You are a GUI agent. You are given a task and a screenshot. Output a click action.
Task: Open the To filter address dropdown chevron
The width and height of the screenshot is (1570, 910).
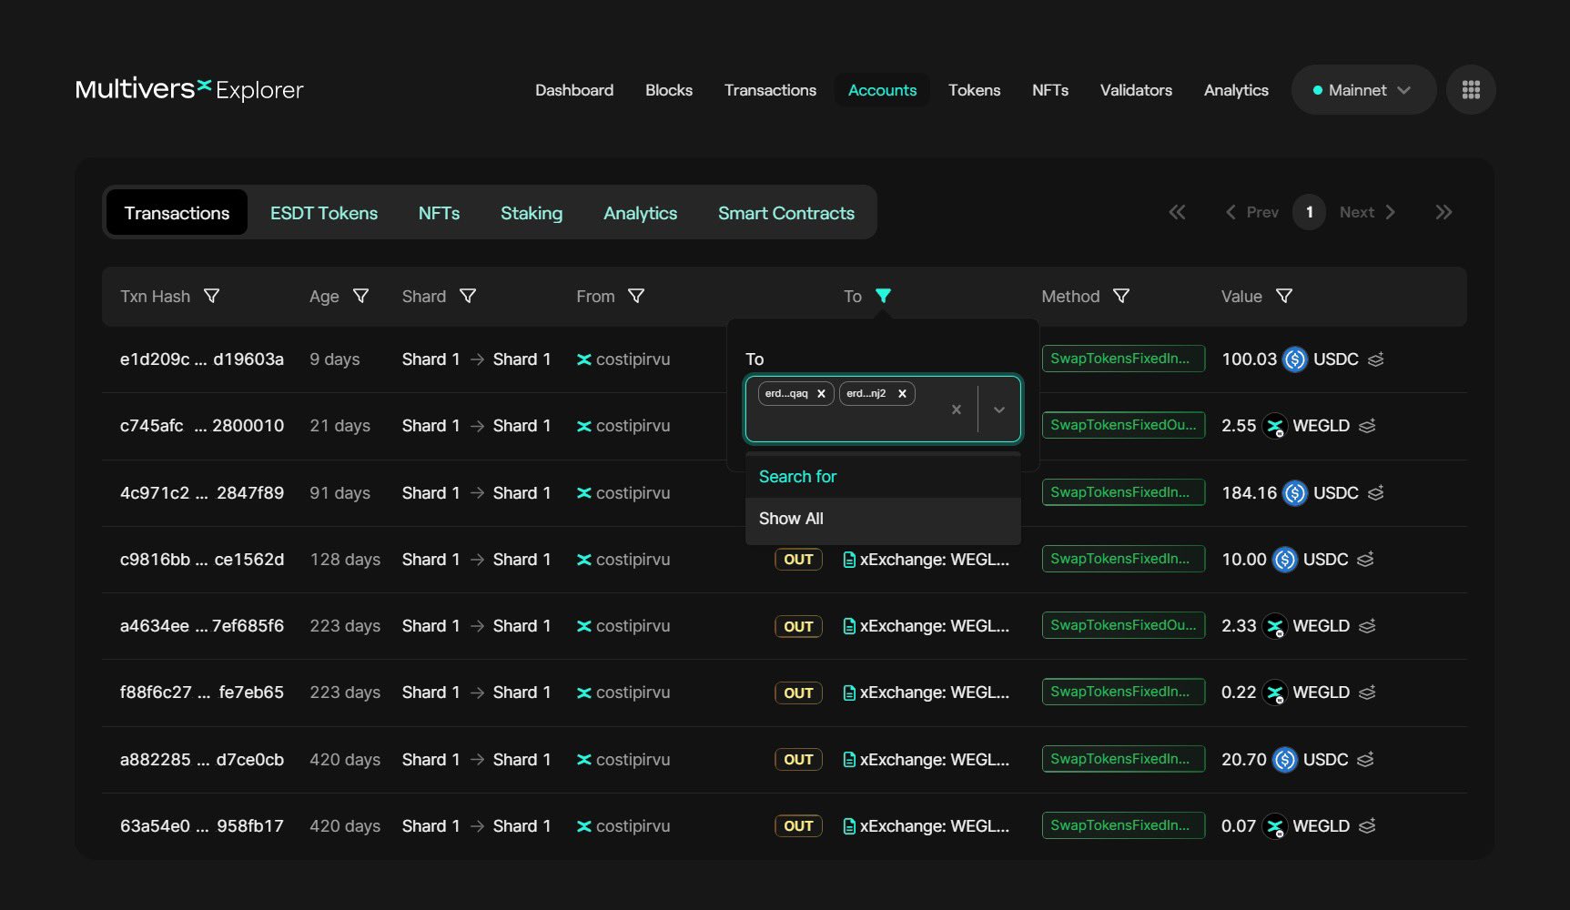pyautogui.click(x=998, y=409)
